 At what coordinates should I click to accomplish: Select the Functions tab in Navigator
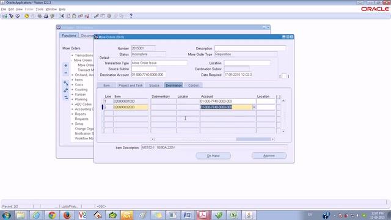(69, 35)
